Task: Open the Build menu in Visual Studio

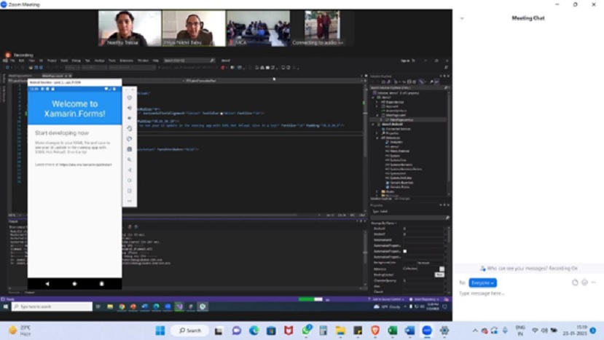Action: pos(64,60)
